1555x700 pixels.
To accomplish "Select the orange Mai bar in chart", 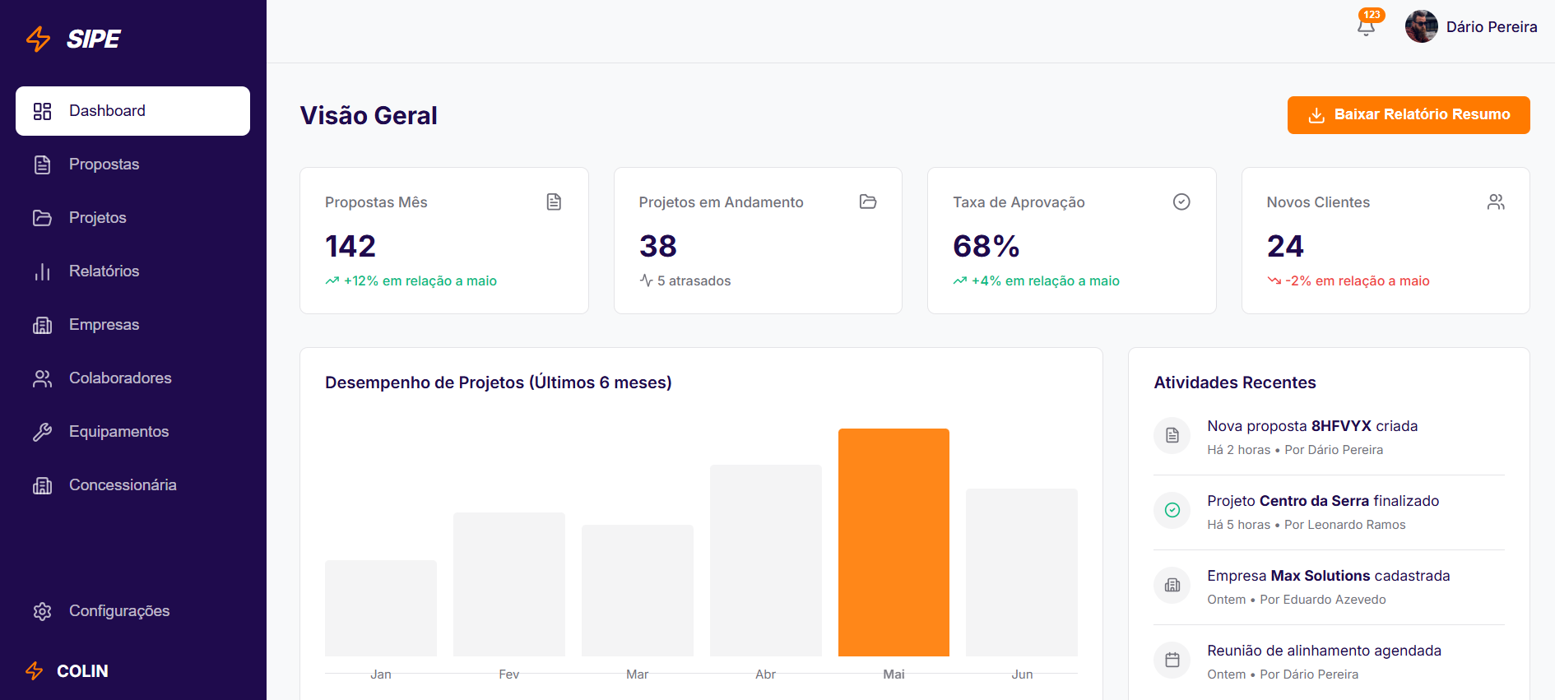I will tap(894, 542).
